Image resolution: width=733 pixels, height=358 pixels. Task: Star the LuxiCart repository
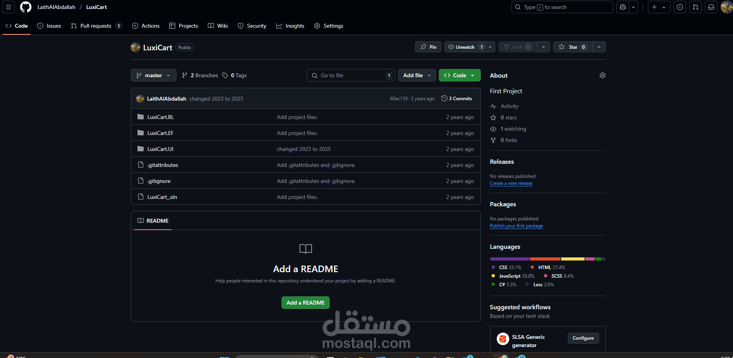coord(573,47)
